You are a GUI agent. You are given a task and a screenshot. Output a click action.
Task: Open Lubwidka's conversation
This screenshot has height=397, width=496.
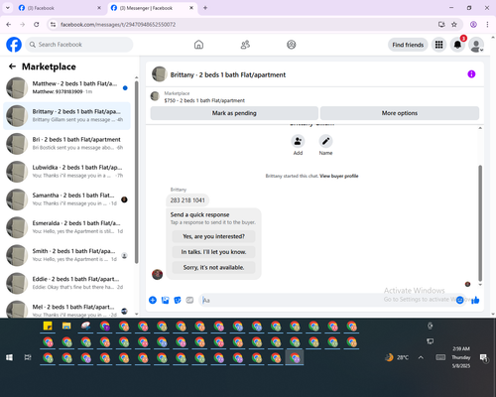click(x=67, y=172)
